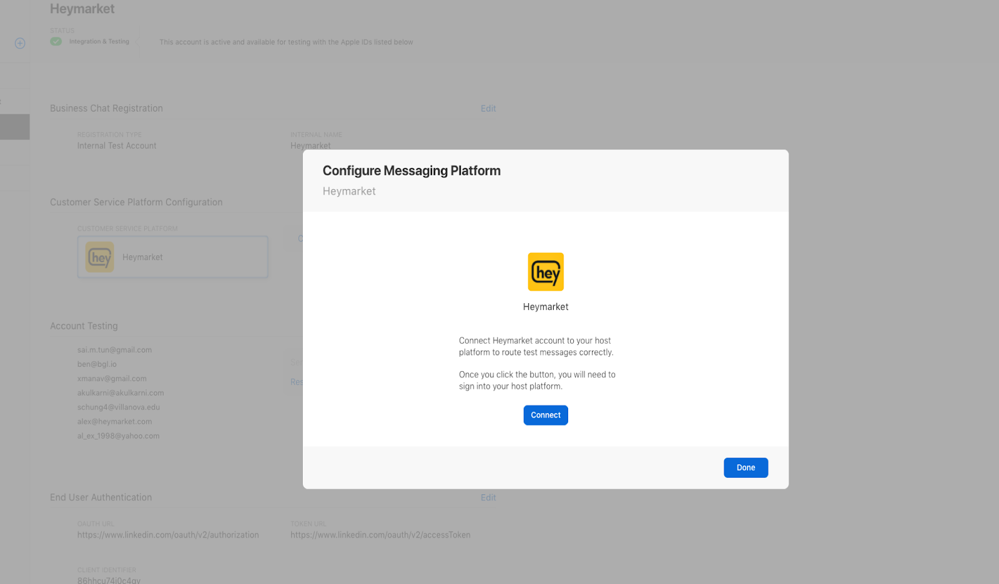This screenshot has height=584, width=999.
Task: Click the Done button in dialog
Action: click(x=746, y=467)
